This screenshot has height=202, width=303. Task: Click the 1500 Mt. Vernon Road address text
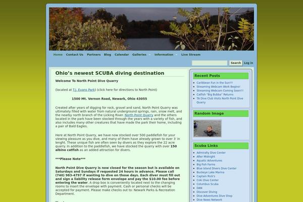tap(110, 99)
